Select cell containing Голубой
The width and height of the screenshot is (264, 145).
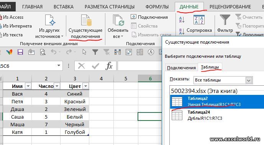75,132
